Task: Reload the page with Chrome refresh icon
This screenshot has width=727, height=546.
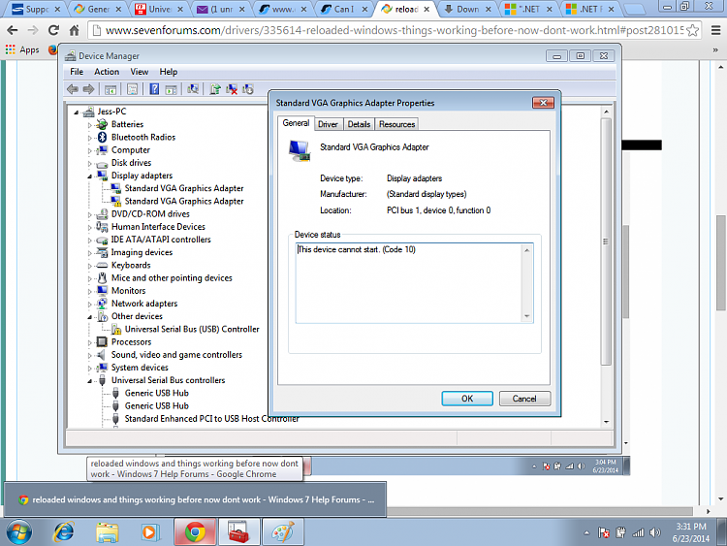Action: coord(53,31)
